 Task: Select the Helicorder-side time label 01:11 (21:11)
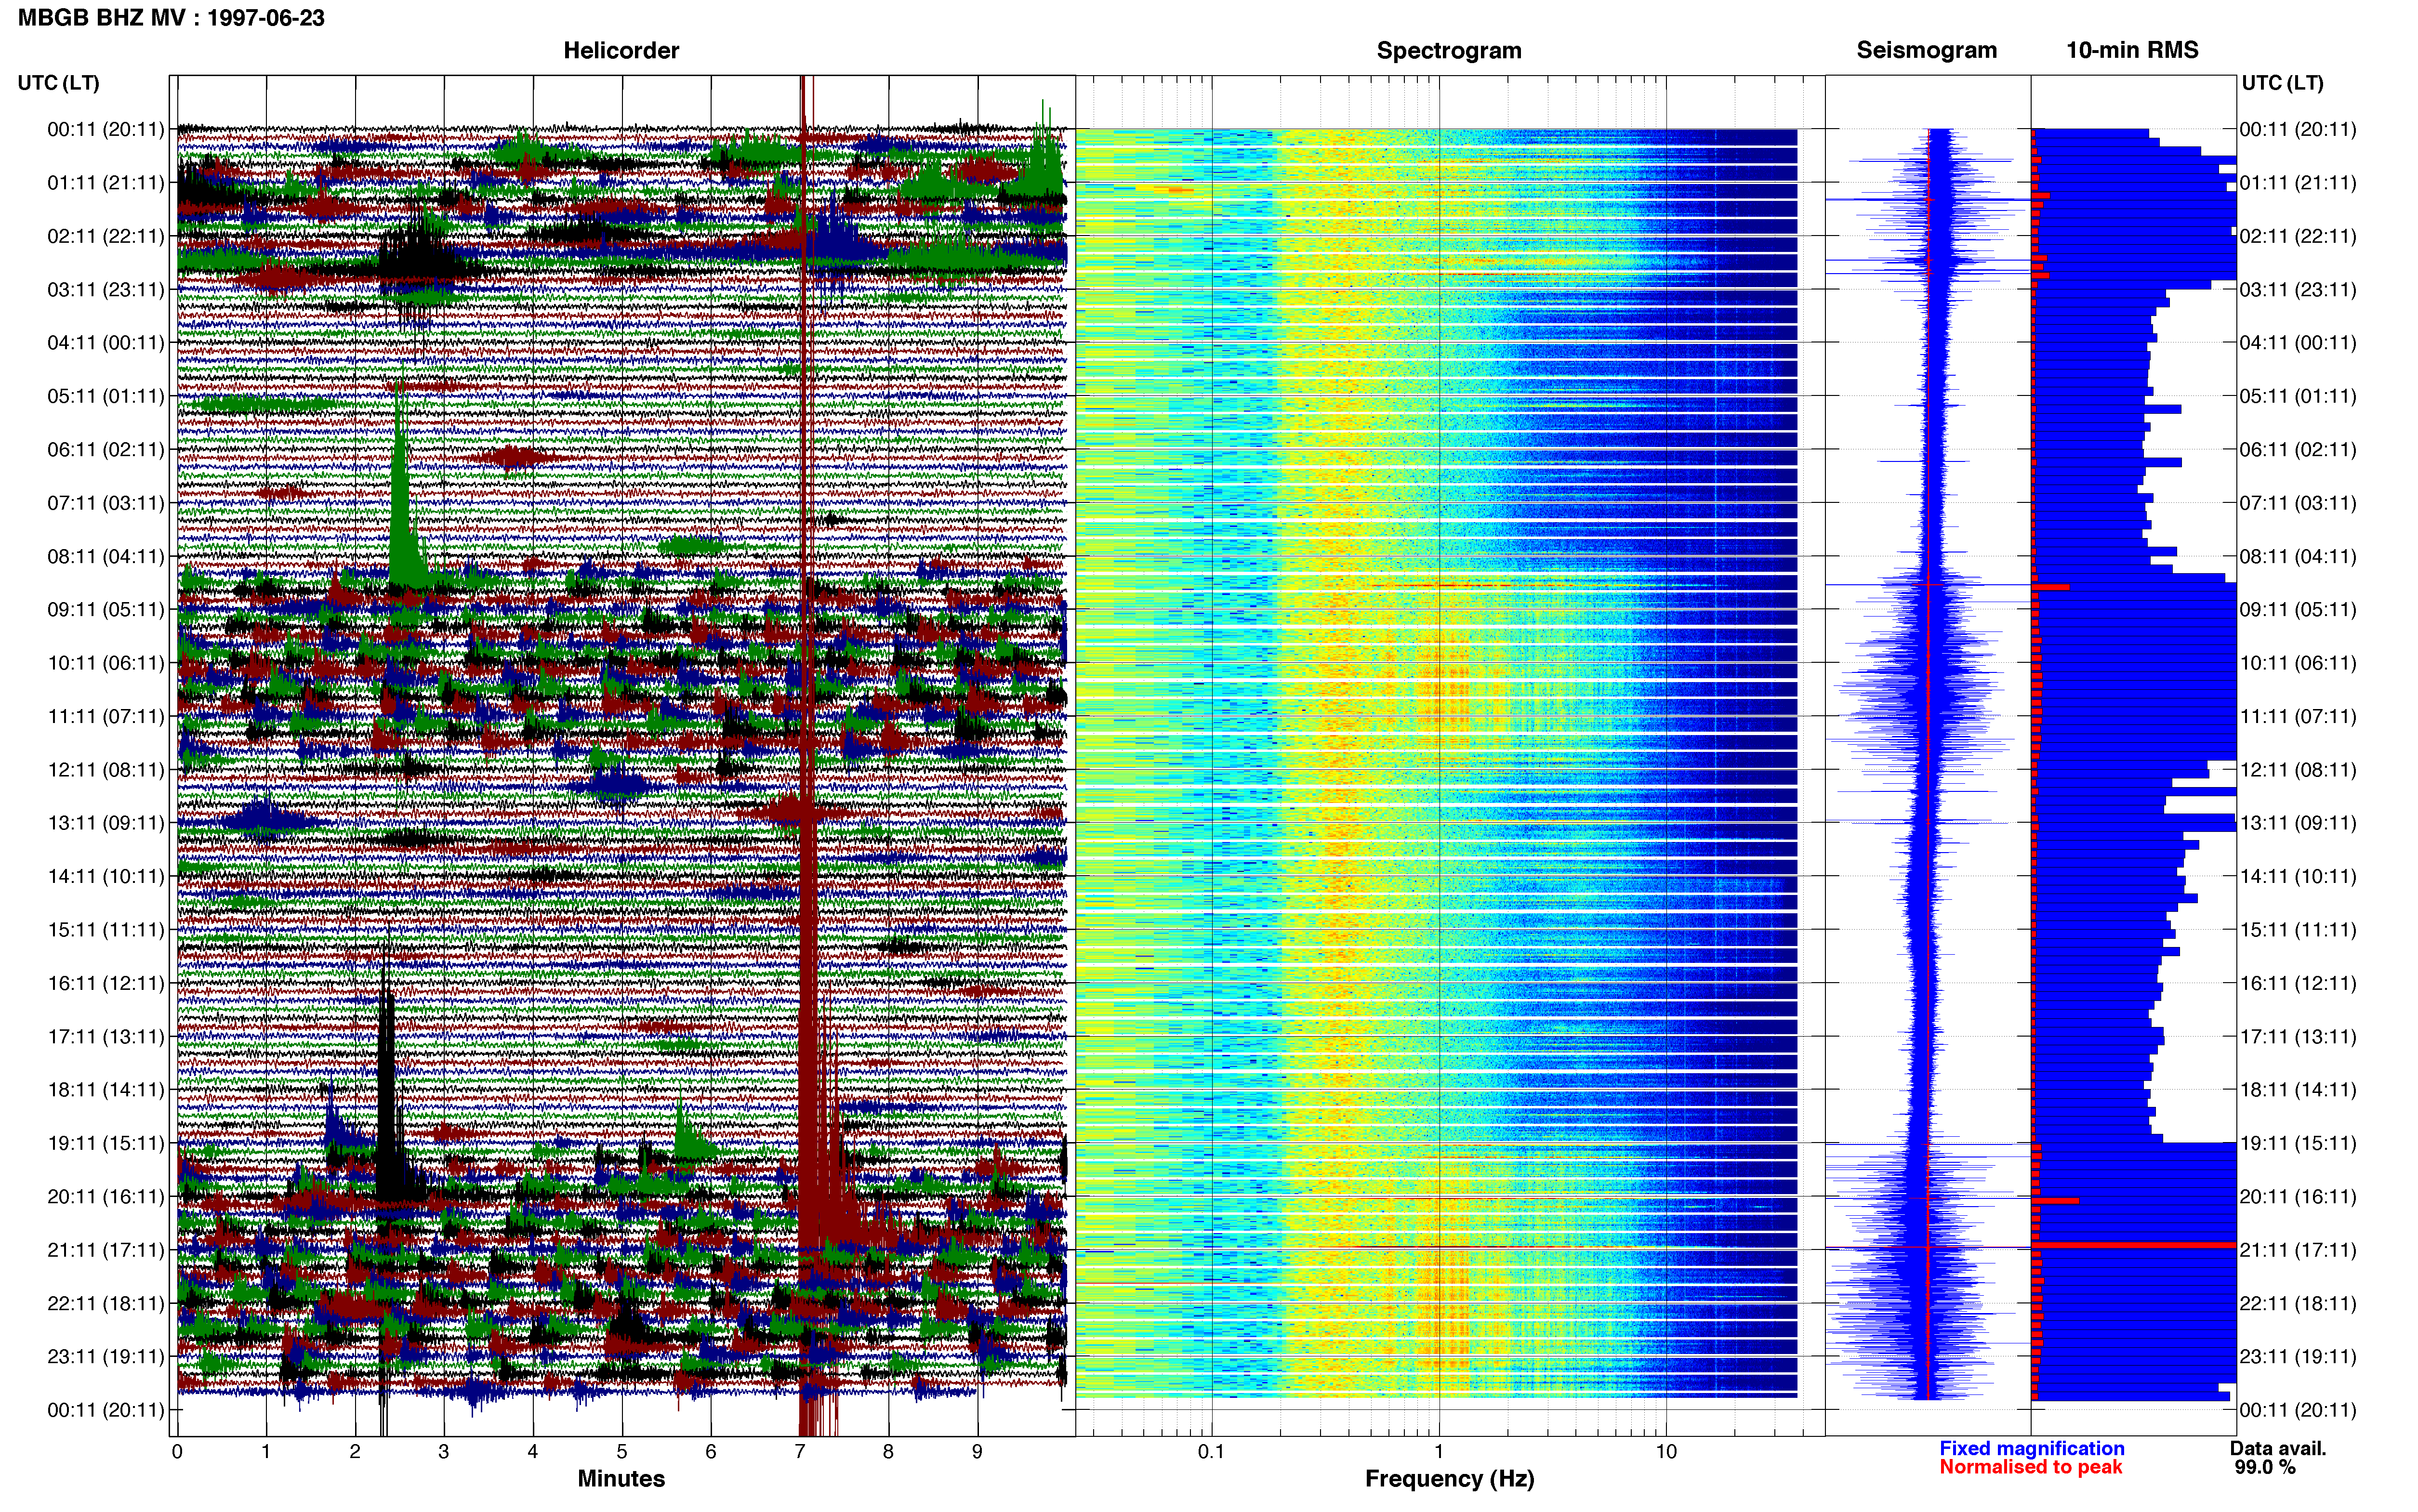point(105,182)
